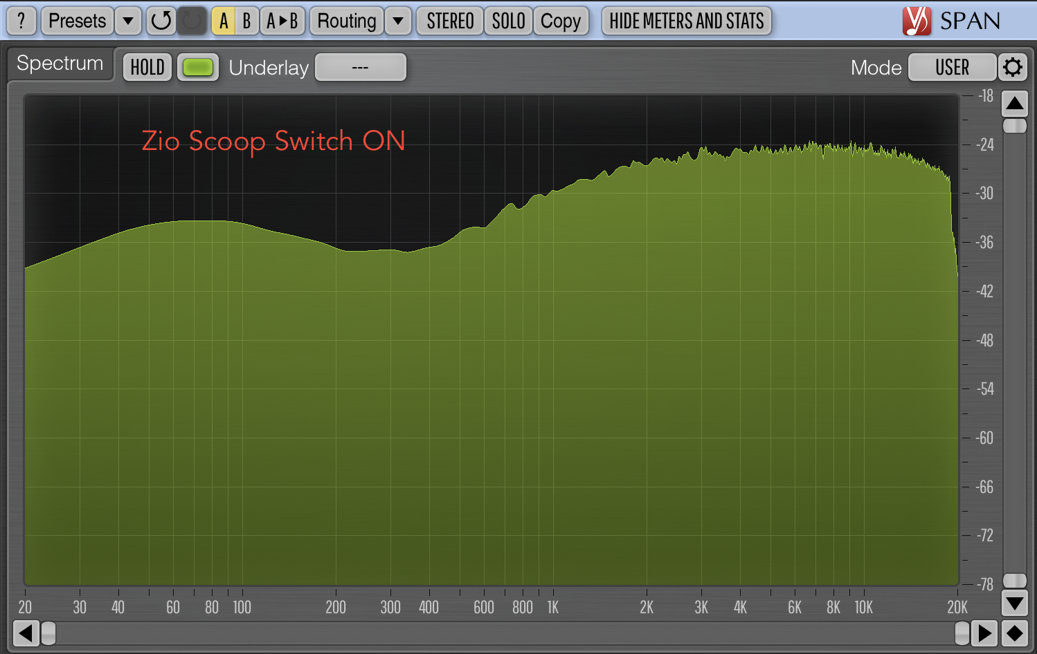The width and height of the screenshot is (1037, 654).
Task: Expand the Presets dropdown arrow
Action: click(x=128, y=21)
